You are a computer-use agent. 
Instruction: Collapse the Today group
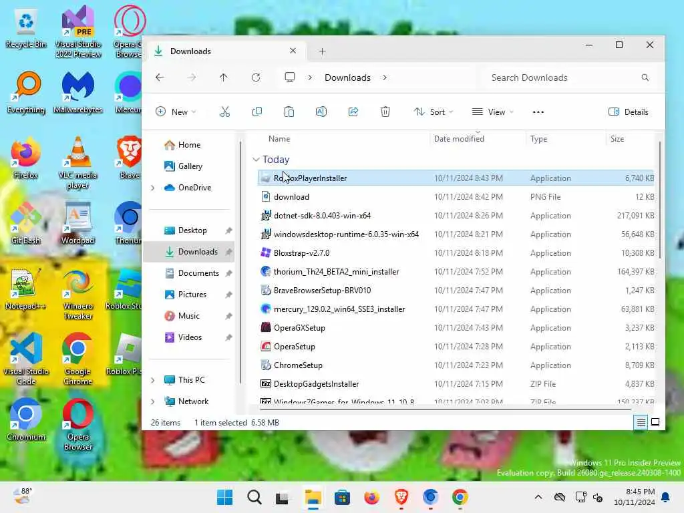(x=256, y=160)
